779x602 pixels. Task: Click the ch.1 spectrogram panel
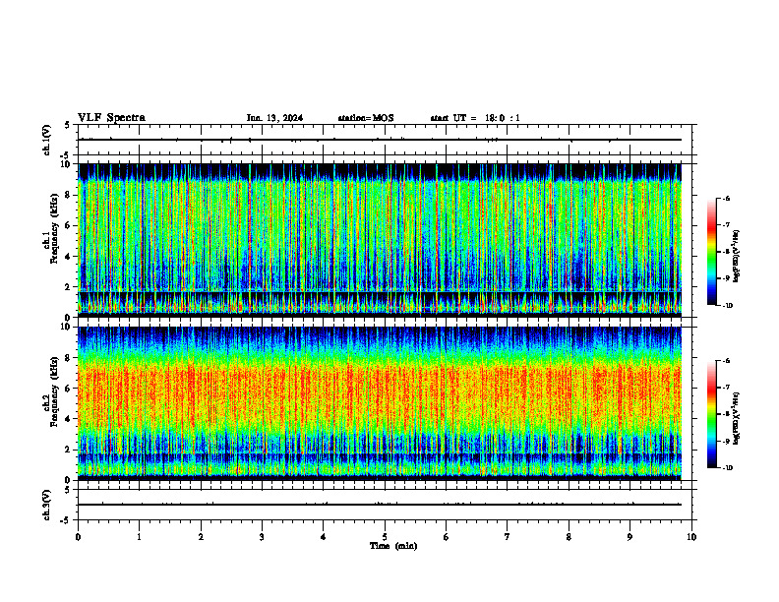pos(380,240)
